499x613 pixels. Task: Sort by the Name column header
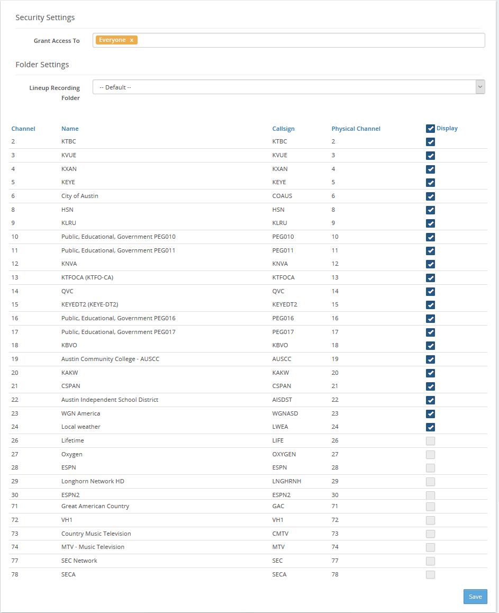click(70, 129)
